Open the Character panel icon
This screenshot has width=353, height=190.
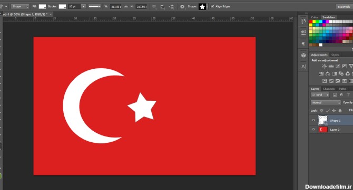[303, 67]
